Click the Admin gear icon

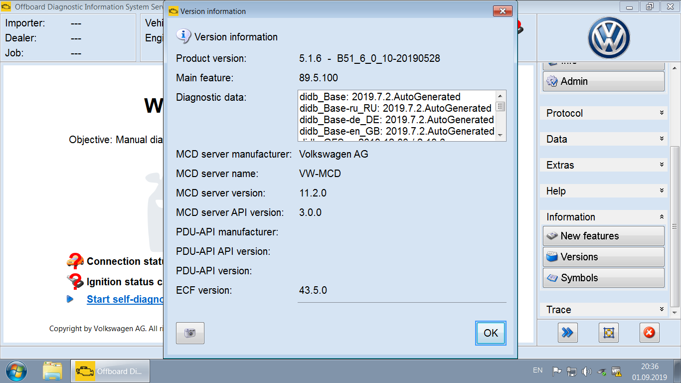(552, 81)
